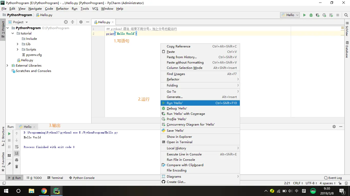Open Tools menu in menu bar
The width and height of the screenshot is (350, 196).
pos(85,9)
